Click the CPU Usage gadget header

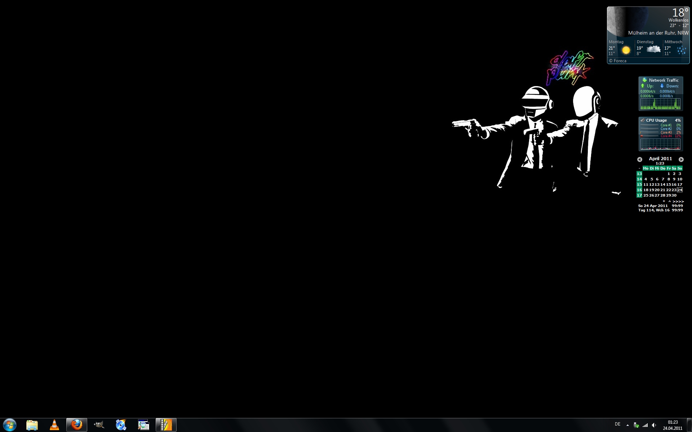click(x=656, y=120)
